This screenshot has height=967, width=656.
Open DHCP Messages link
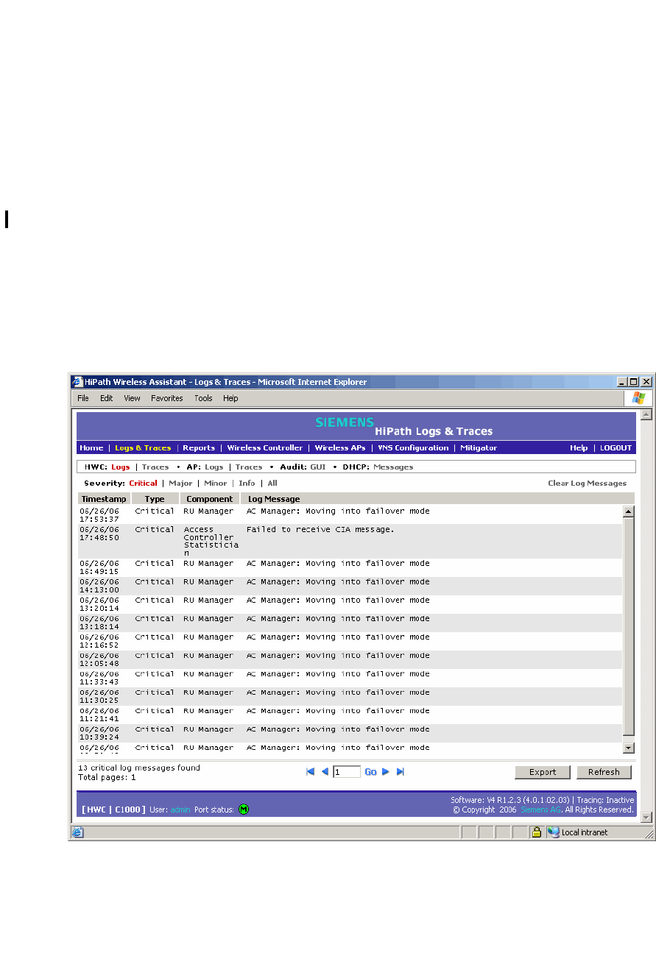click(393, 467)
